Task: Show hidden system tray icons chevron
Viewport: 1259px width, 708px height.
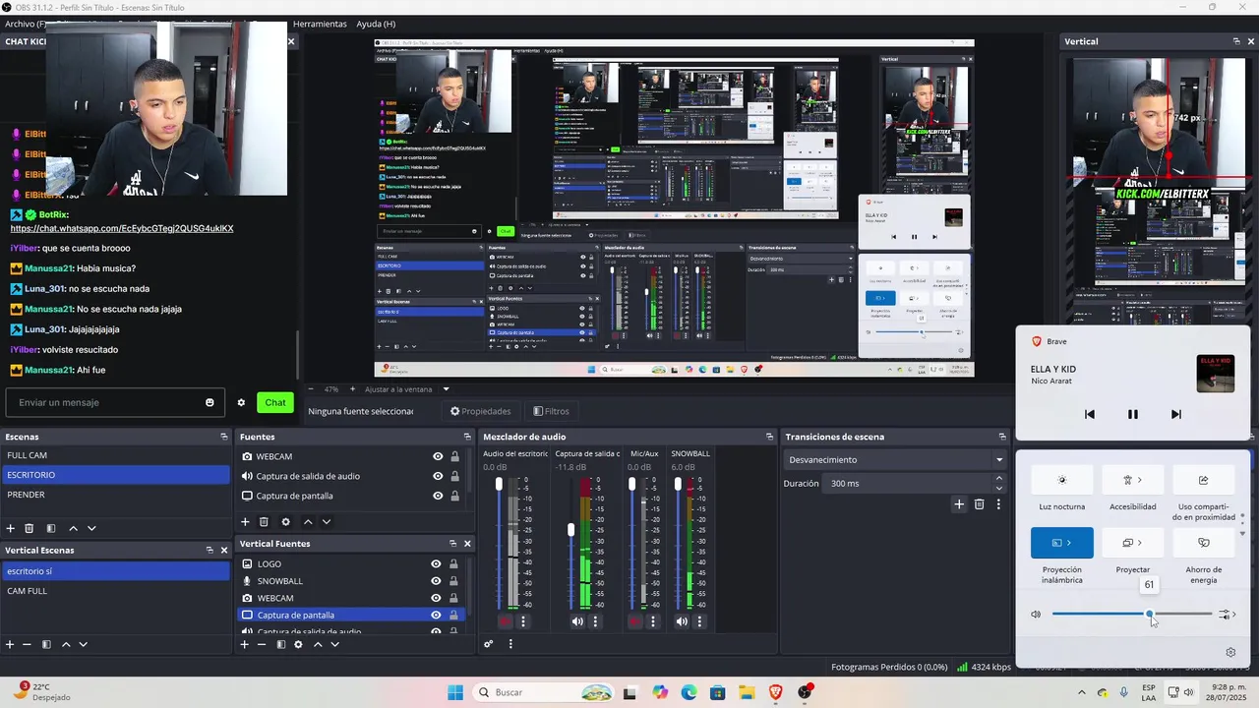Action: pos(1082,692)
